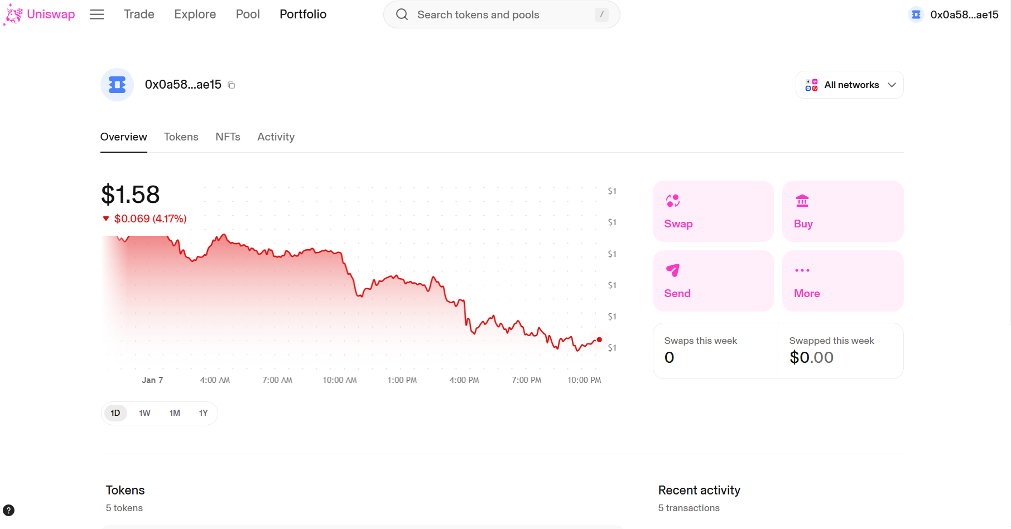Open the Activity tab
Viewport: 1011px width, 529px height.
click(x=276, y=137)
